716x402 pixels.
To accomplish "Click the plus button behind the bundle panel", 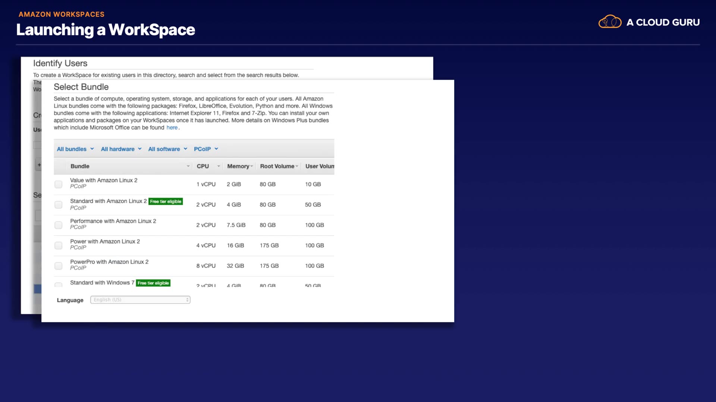I will [x=39, y=165].
